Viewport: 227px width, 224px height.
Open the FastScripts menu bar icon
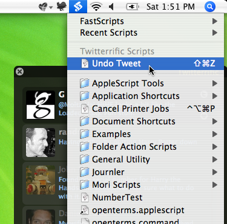78,7
